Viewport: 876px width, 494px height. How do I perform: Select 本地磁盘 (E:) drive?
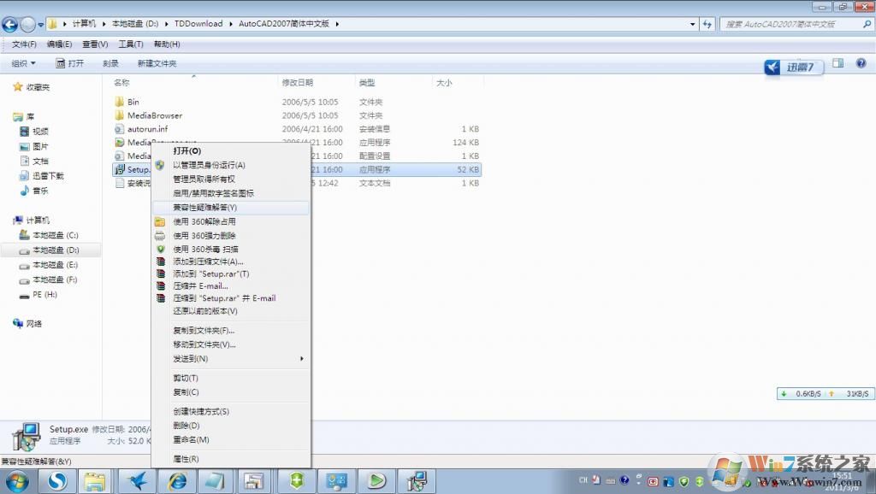tap(49, 265)
